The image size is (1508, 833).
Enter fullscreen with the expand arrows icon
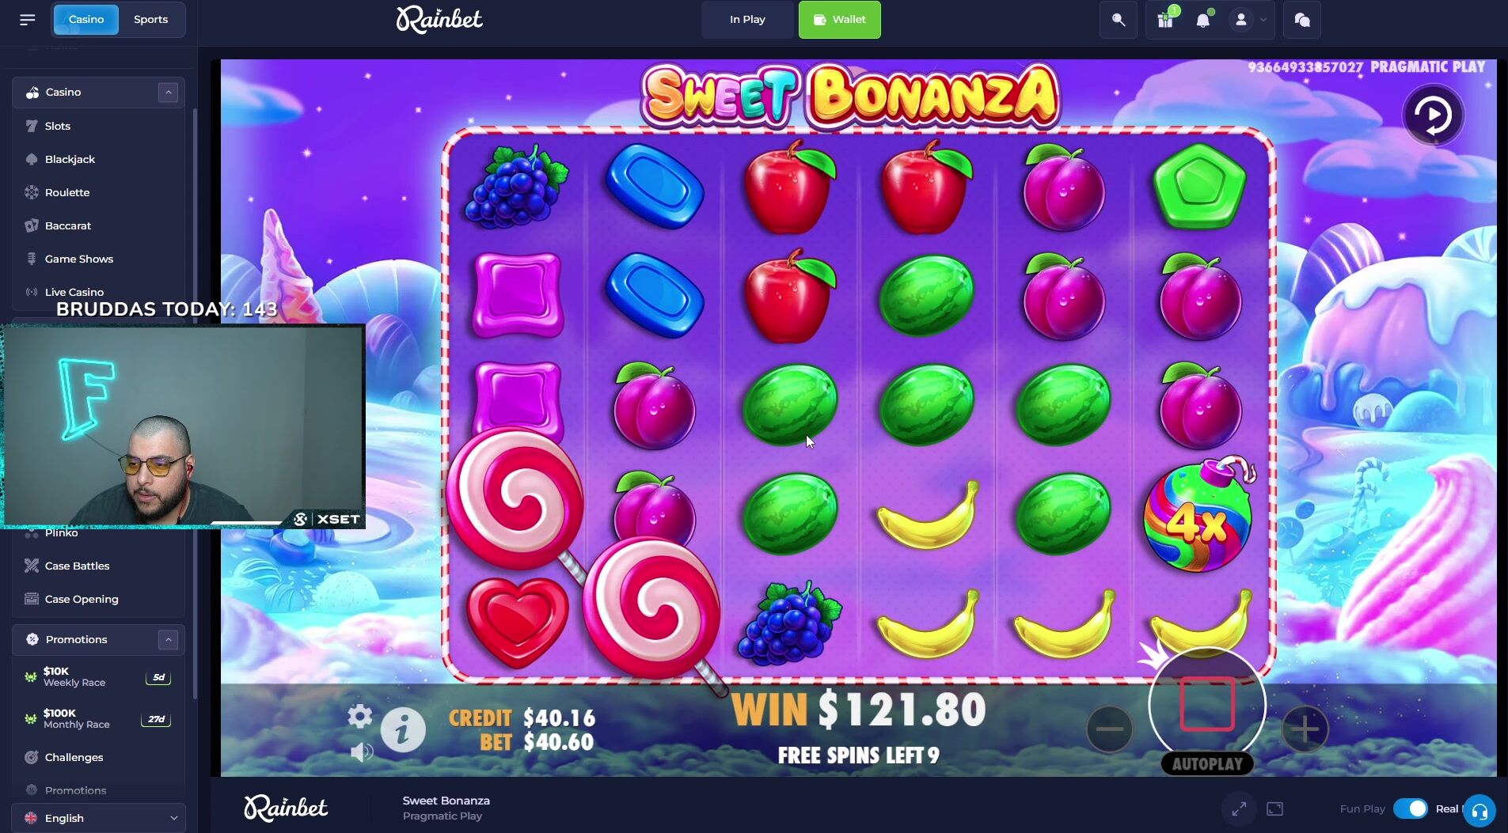(x=1239, y=808)
